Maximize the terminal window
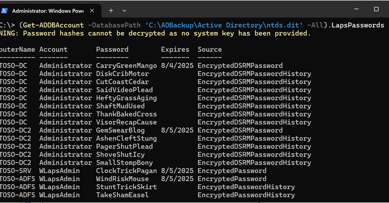 click(x=376, y=9)
